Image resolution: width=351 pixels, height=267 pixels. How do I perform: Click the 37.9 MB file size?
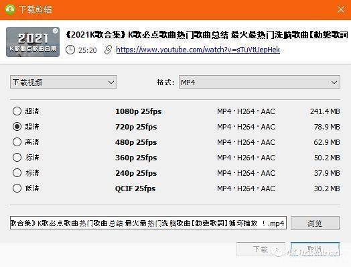(x=327, y=173)
